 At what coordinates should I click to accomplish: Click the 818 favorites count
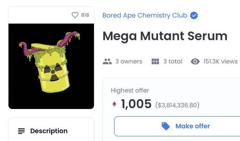click(x=85, y=15)
